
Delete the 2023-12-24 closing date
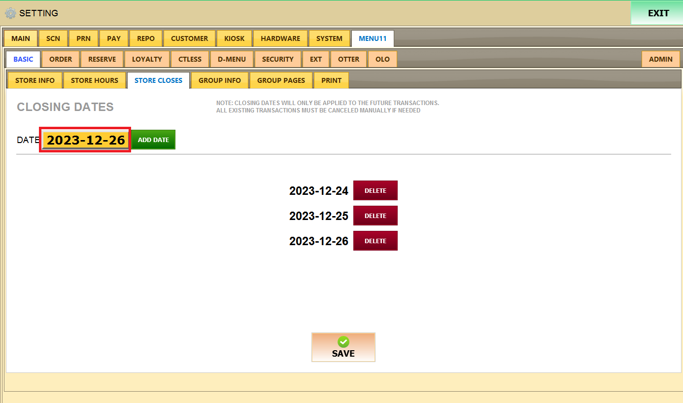375,190
